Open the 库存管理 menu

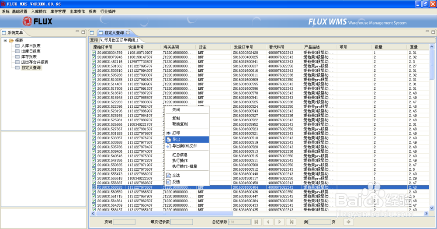tap(58, 11)
